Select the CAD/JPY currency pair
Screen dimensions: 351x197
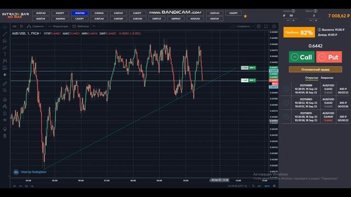pyautogui.click(x=80, y=19)
